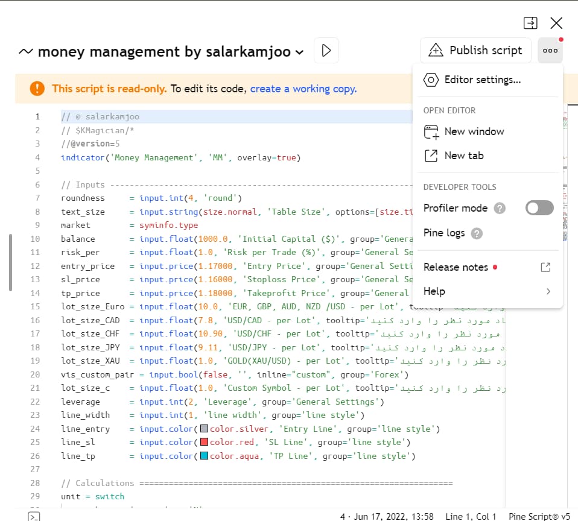Click the Pine logs help question icon
Viewport: 578px width, 521px height.
coord(477,233)
